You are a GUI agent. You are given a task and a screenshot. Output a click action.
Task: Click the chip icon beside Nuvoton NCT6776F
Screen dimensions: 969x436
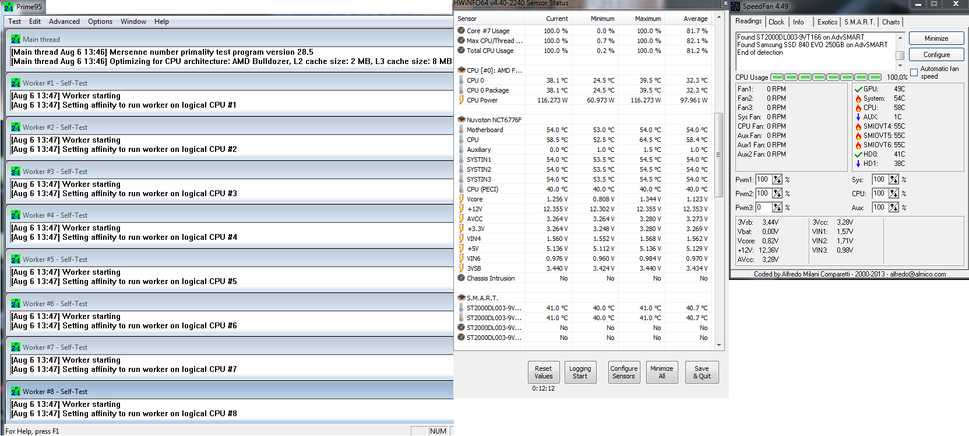[x=461, y=120]
